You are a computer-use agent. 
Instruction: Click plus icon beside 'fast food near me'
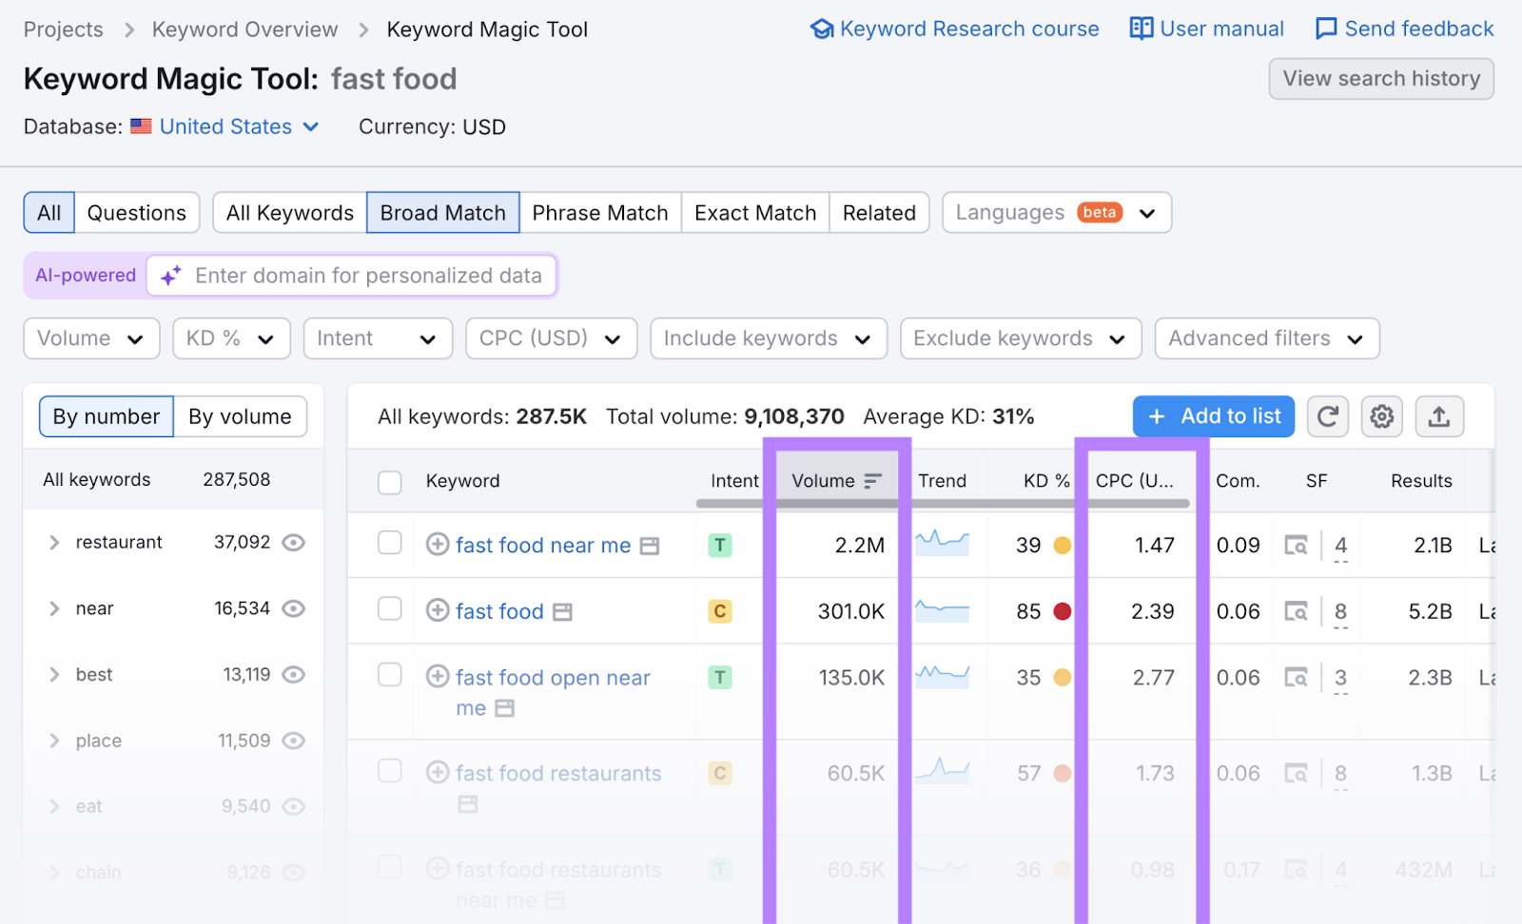tap(438, 545)
